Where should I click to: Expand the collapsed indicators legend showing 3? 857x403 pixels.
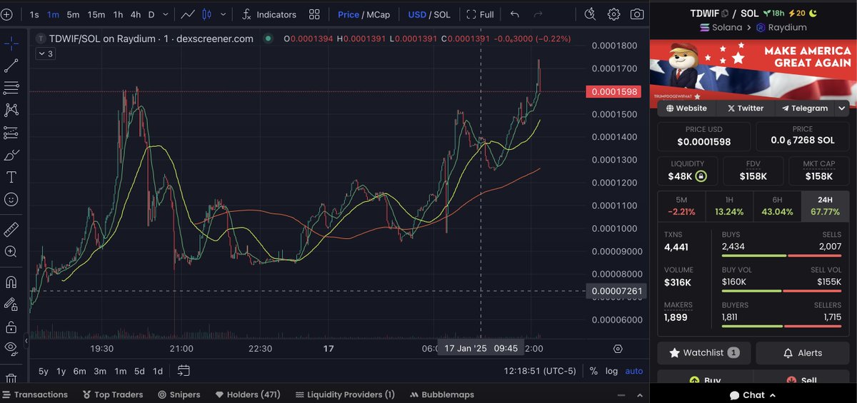coord(45,53)
